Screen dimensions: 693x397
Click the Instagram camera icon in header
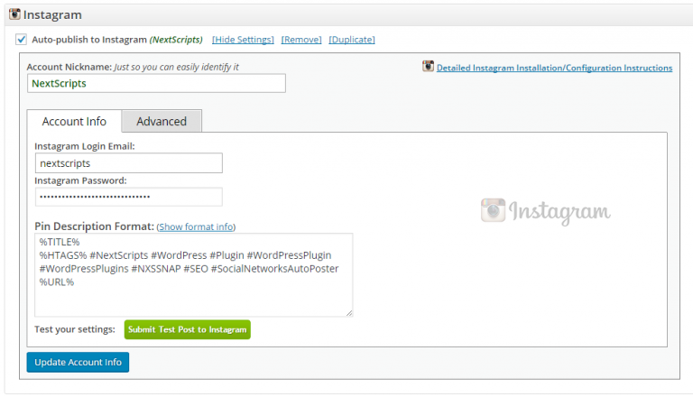[x=14, y=14]
